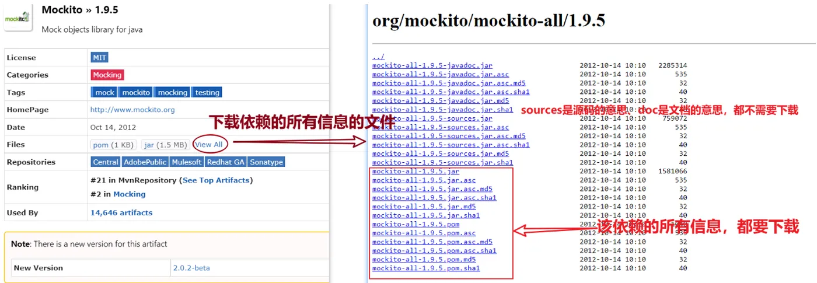Download the pom (1 KB) file
Screen dimensions: 817x283
(x=114, y=145)
